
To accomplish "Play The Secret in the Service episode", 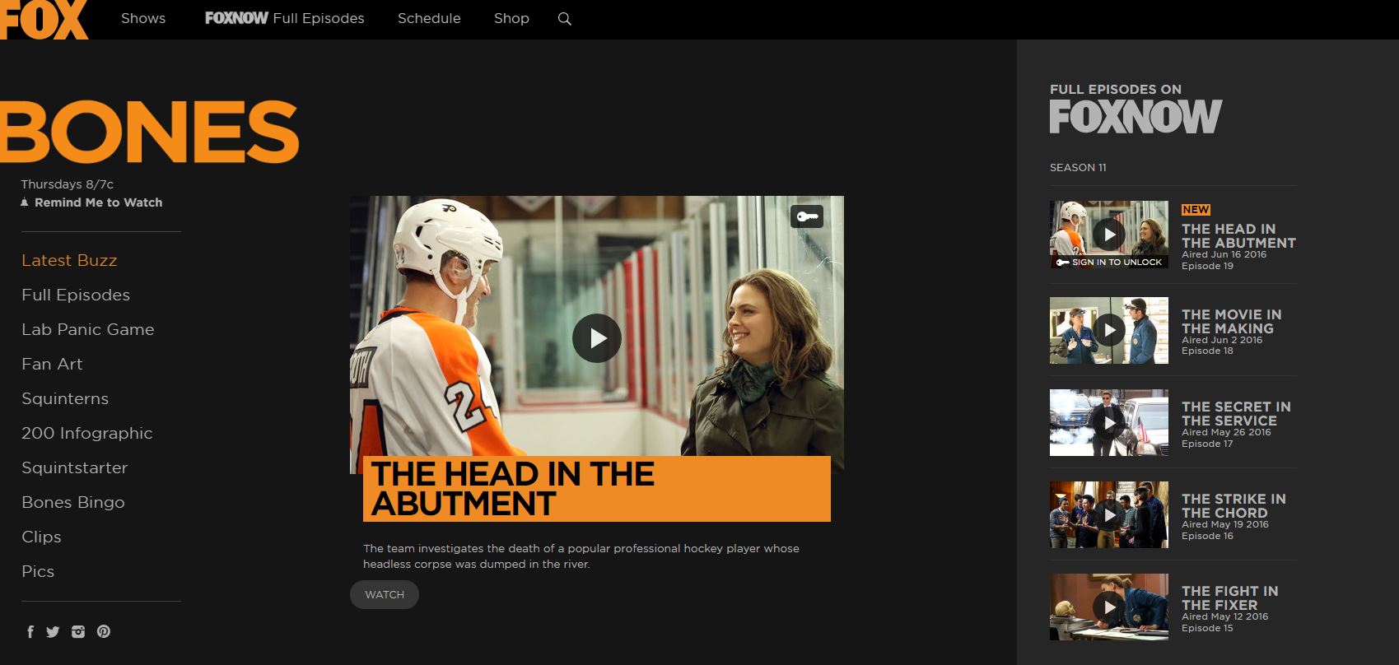I will coord(1108,422).
